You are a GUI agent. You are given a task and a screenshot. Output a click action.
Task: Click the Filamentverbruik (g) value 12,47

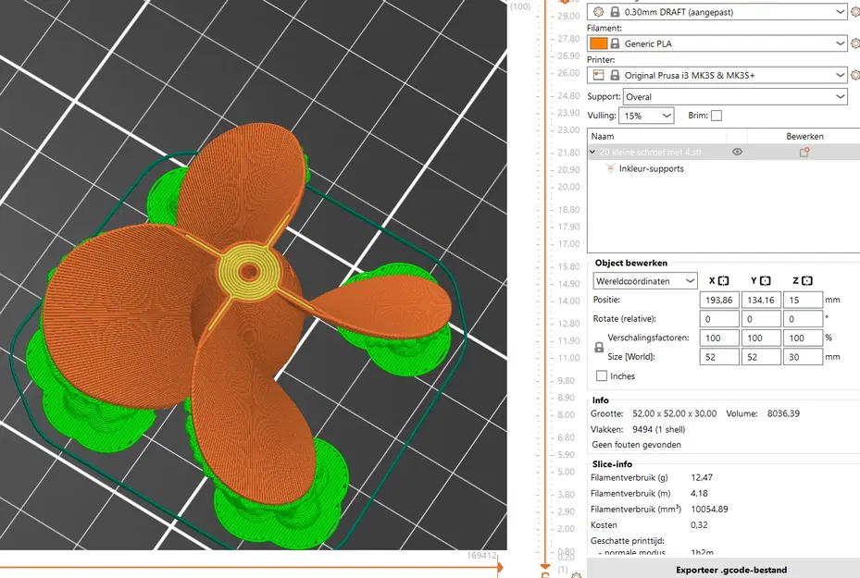point(702,477)
